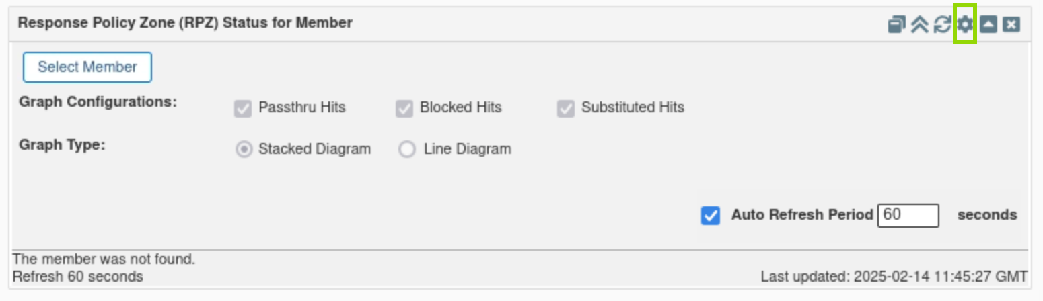Disable the Auto Refresh Period checkbox
1043x301 pixels.
click(711, 216)
